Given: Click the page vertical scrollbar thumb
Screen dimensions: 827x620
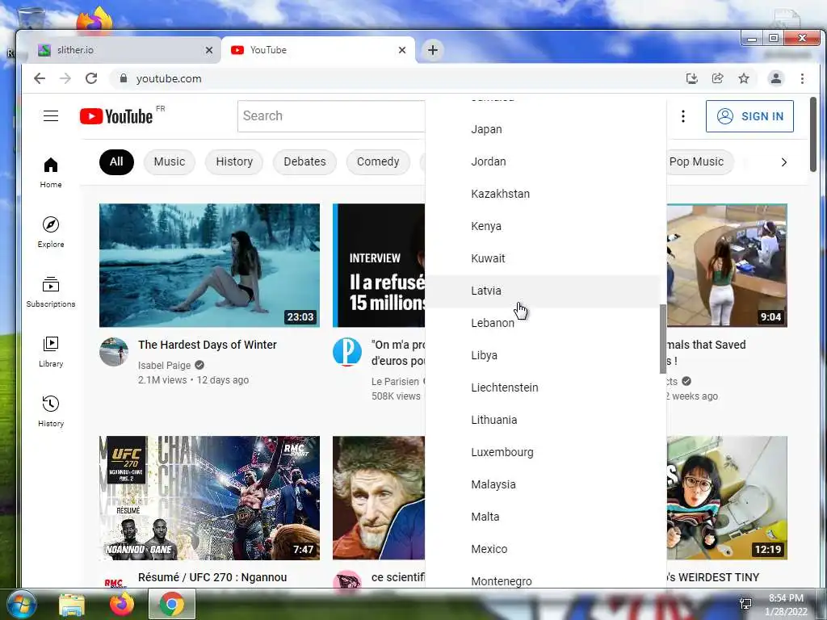Looking at the screenshot, I should [x=812, y=134].
